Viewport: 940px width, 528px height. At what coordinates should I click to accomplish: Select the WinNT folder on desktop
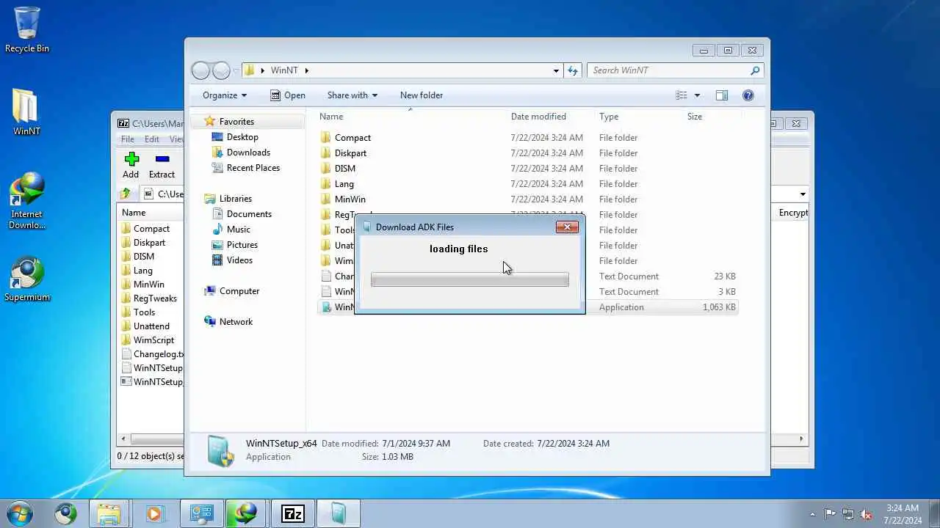26,112
